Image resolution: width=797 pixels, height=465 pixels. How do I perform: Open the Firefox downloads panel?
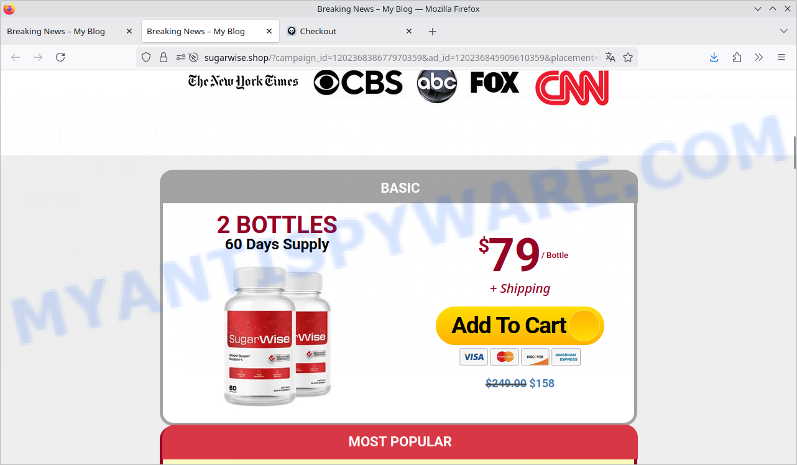[714, 57]
